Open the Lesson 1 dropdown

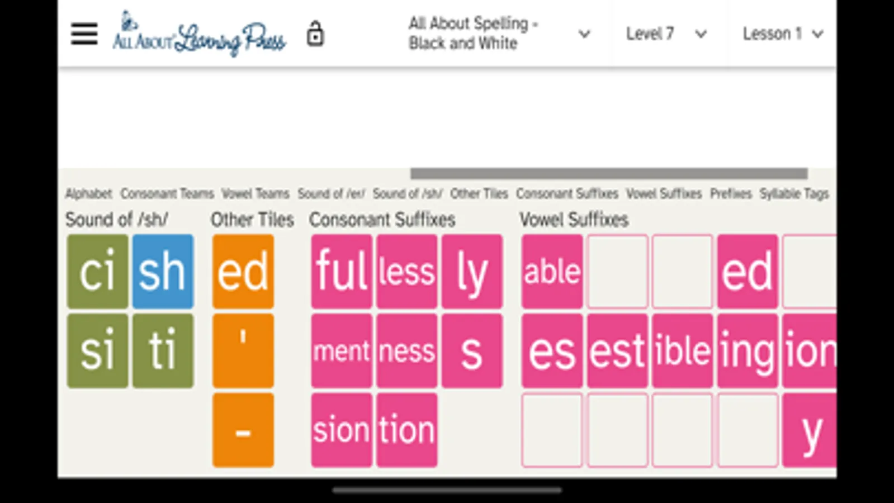coord(782,34)
